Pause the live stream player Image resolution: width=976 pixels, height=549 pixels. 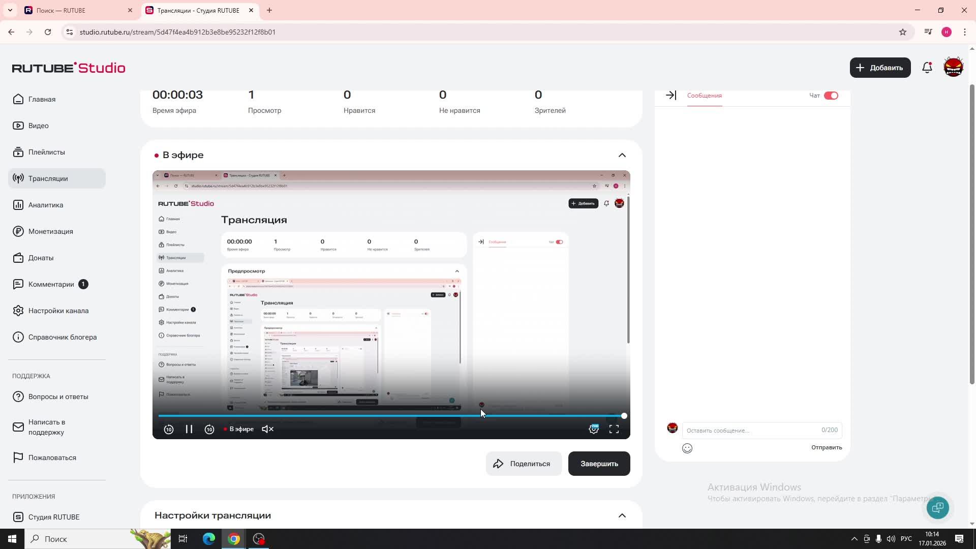(189, 430)
